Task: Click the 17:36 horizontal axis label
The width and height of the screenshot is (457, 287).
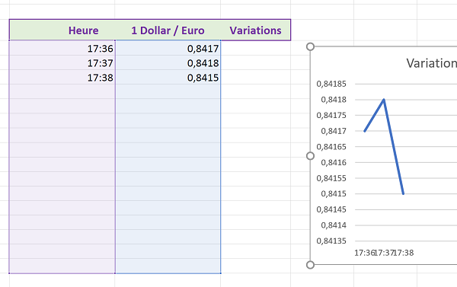Action: (x=364, y=253)
